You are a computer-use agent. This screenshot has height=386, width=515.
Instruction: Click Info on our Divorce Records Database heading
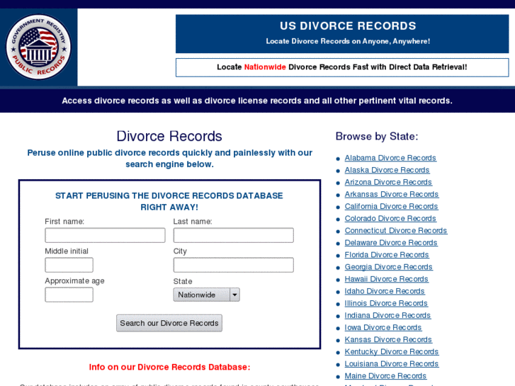tap(169, 368)
